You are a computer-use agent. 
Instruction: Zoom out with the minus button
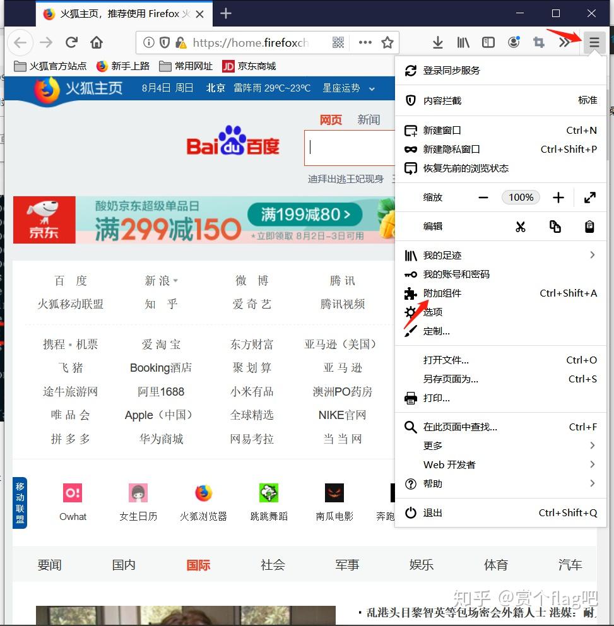[x=483, y=198]
